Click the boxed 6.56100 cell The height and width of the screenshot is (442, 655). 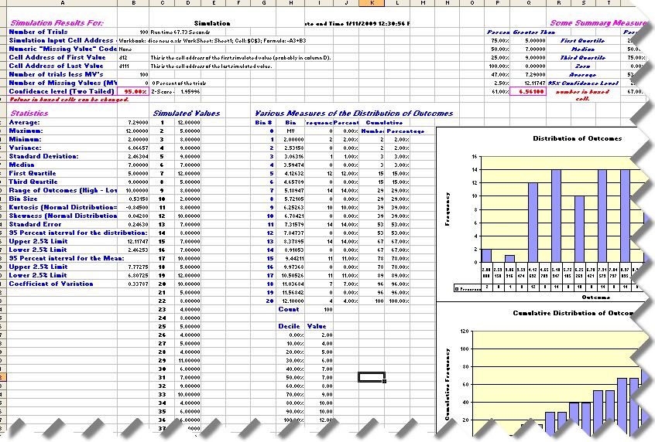click(529, 91)
